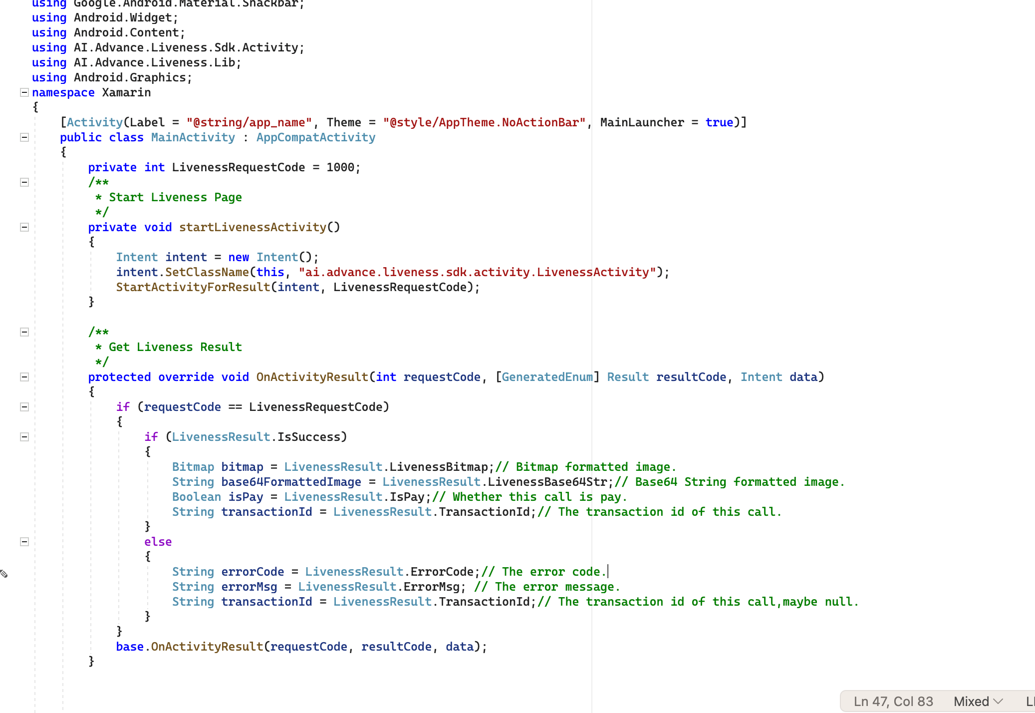1035x713 pixels.
Task: Click the 'The error message' comment
Action: (x=547, y=587)
